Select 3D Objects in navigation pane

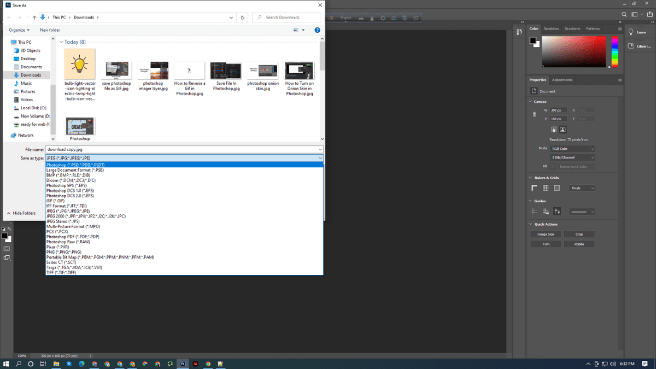coord(30,50)
